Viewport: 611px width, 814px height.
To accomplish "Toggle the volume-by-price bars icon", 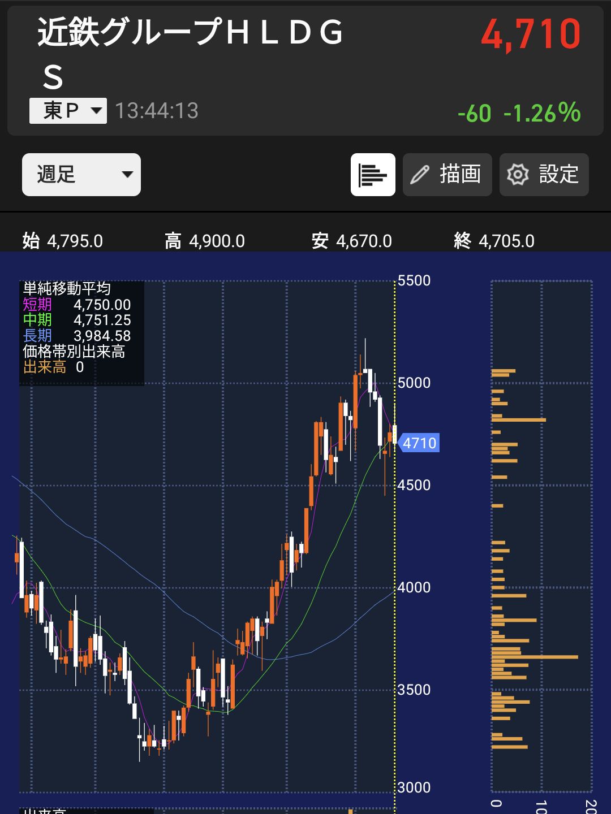I will pyautogui.click(x=373, y=175).
